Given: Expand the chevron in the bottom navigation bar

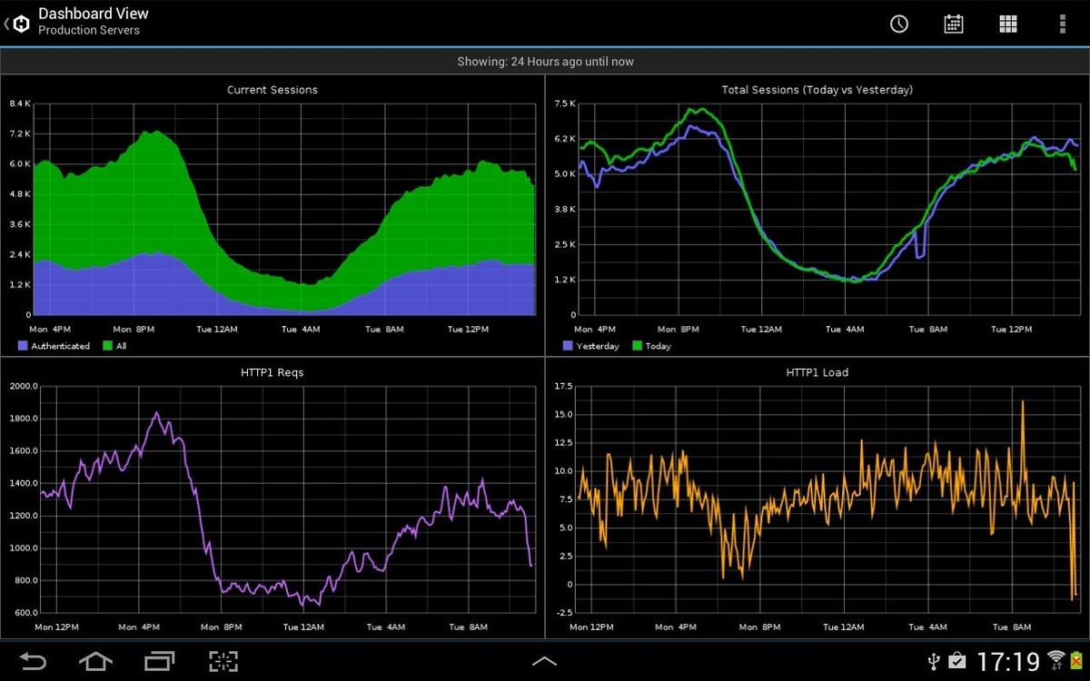Looking at the screenshot, I should [544, 661].
